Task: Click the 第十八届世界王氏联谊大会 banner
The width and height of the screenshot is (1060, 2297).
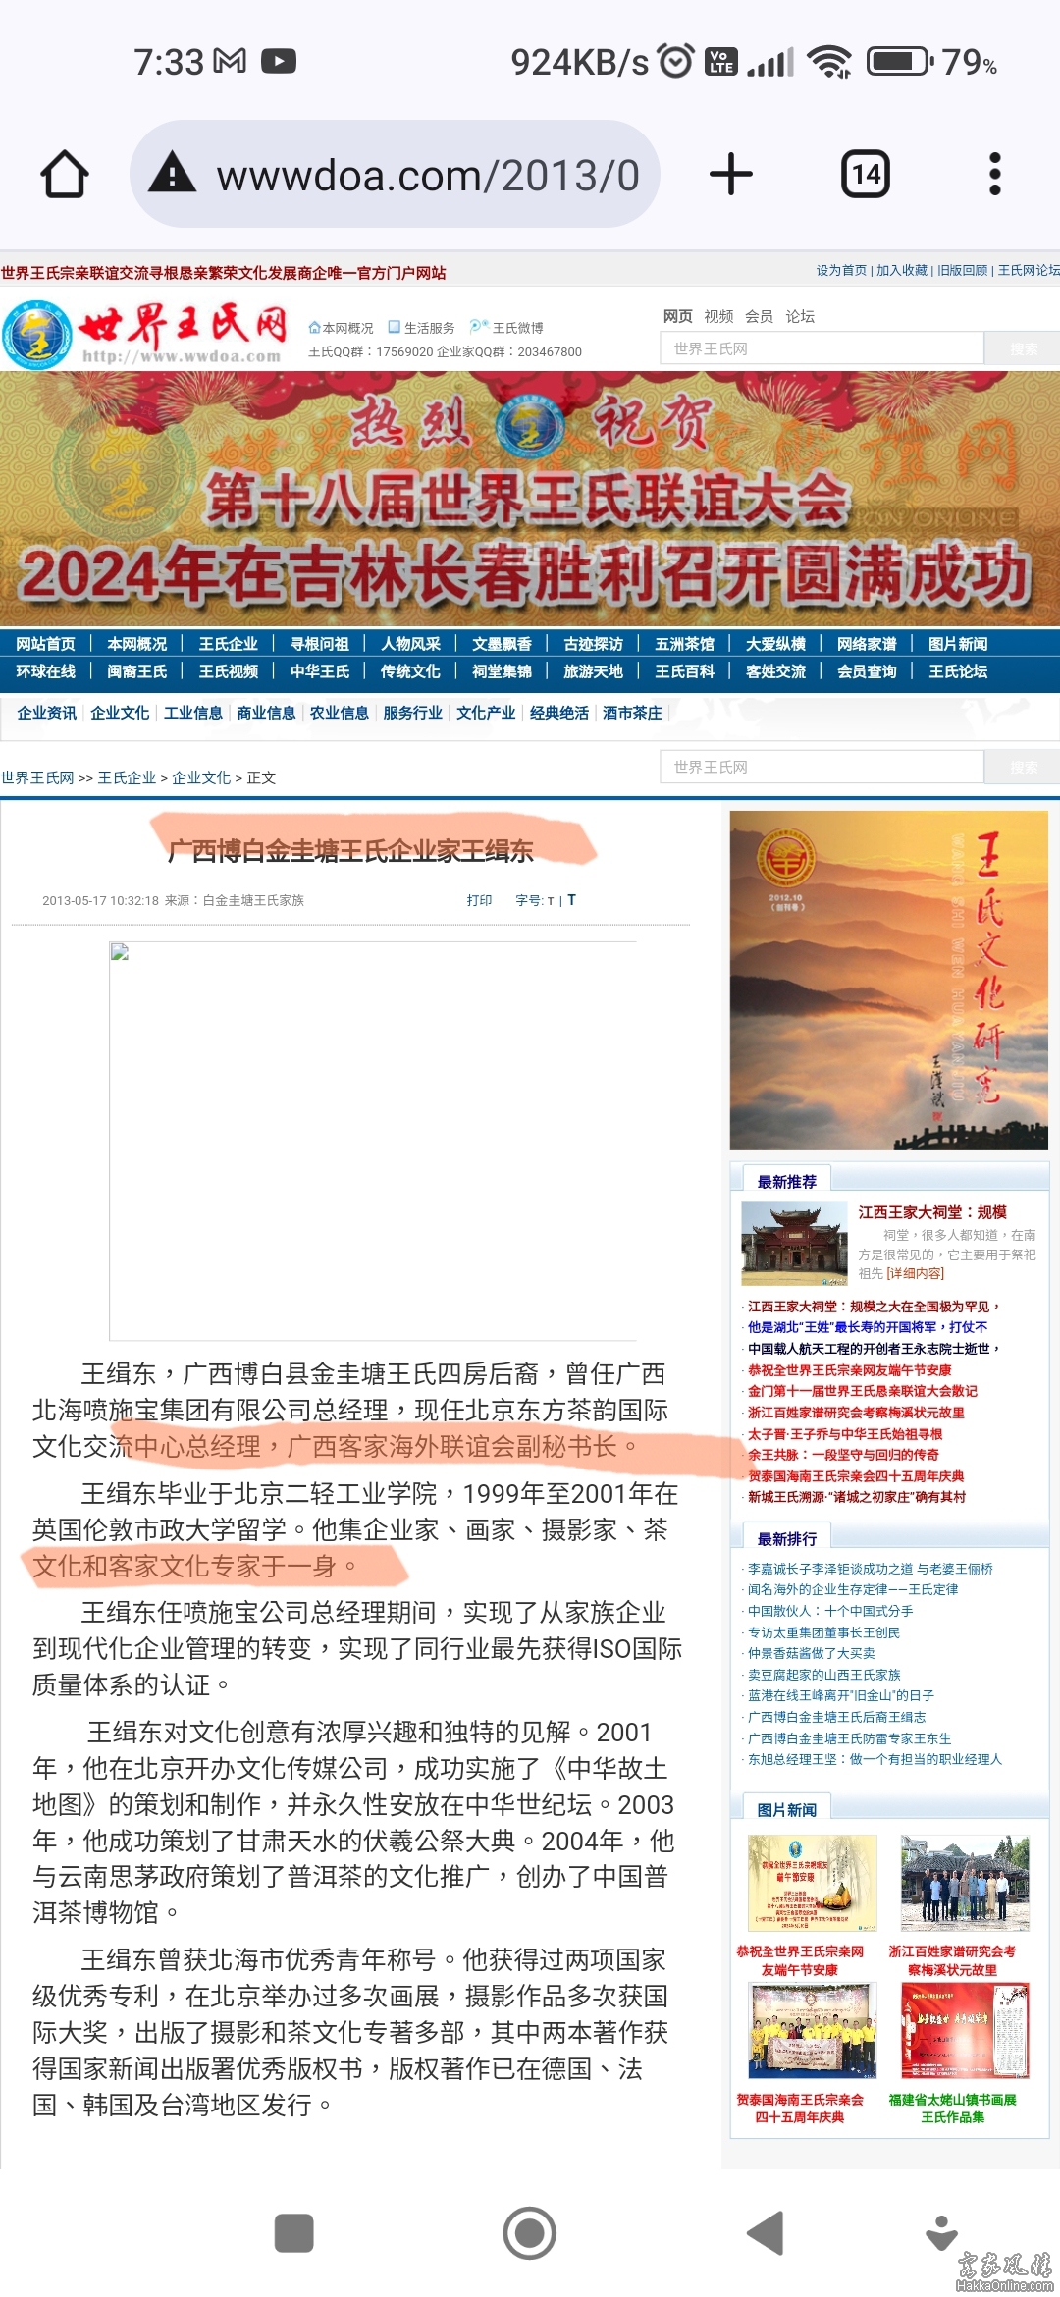Action: [x=530, y=499]
